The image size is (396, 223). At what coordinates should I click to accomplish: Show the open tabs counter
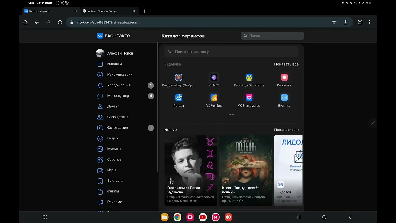click(x=360, y=22)
